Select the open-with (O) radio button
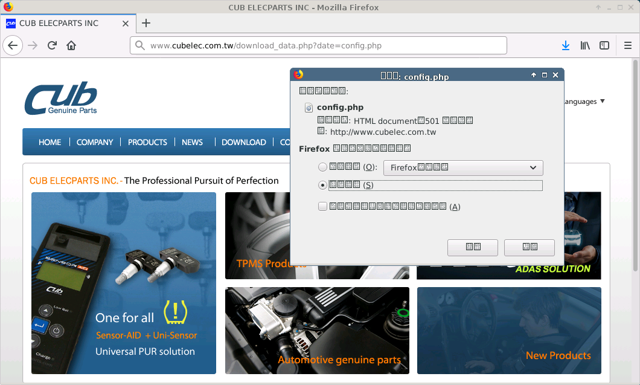The image size is (640, 385). click(322, 167)
